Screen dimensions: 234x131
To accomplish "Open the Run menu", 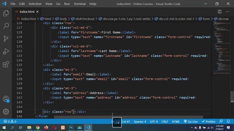I will tap(67, 4).
